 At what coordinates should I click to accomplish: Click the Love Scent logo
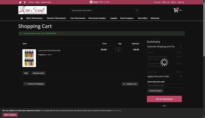[32, 10]
